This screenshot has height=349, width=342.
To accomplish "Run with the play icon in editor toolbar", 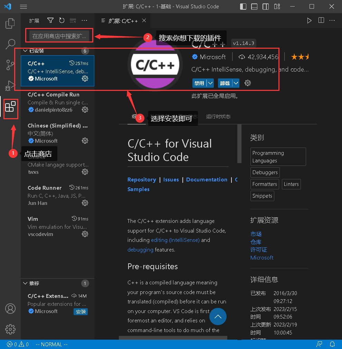I will pyautogui.click(x=309, y=20).
